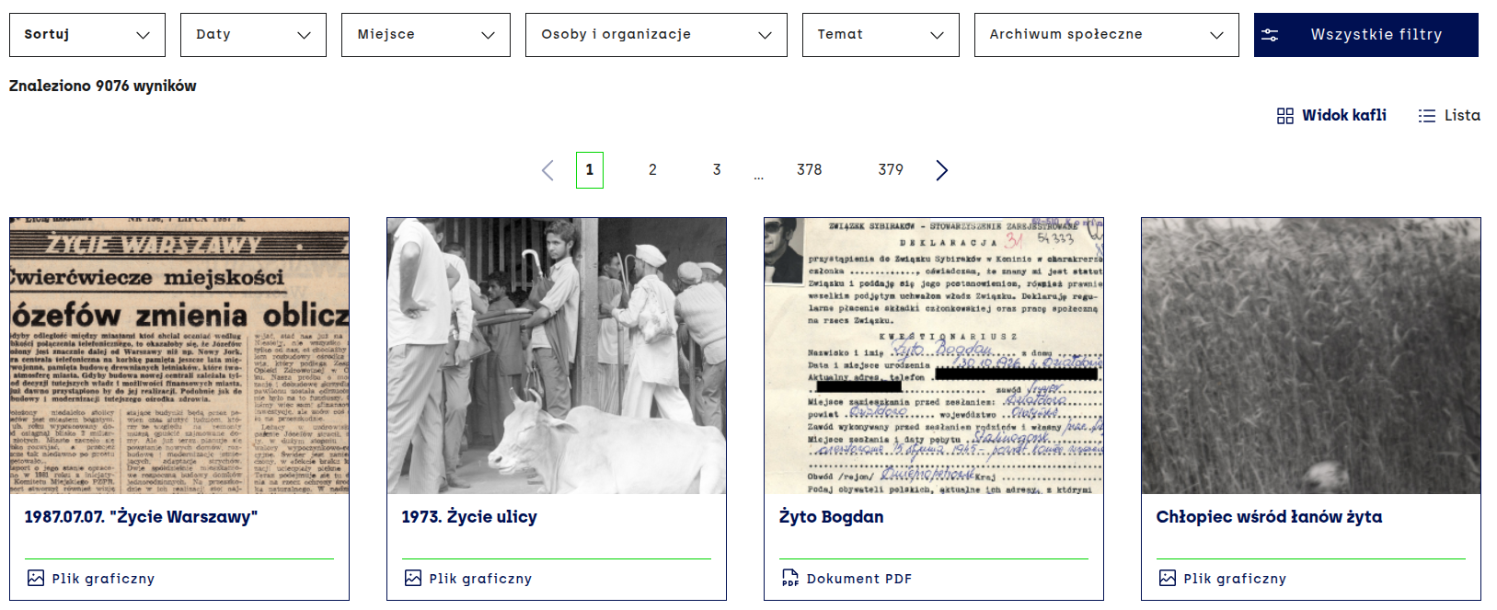Open the Daty filter dropdown

pos(253,35)
